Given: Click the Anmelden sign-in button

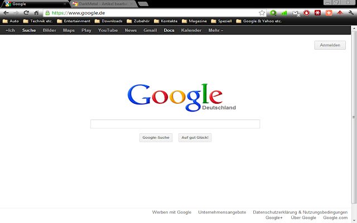Looking at the screenshot, I should 330,45.
